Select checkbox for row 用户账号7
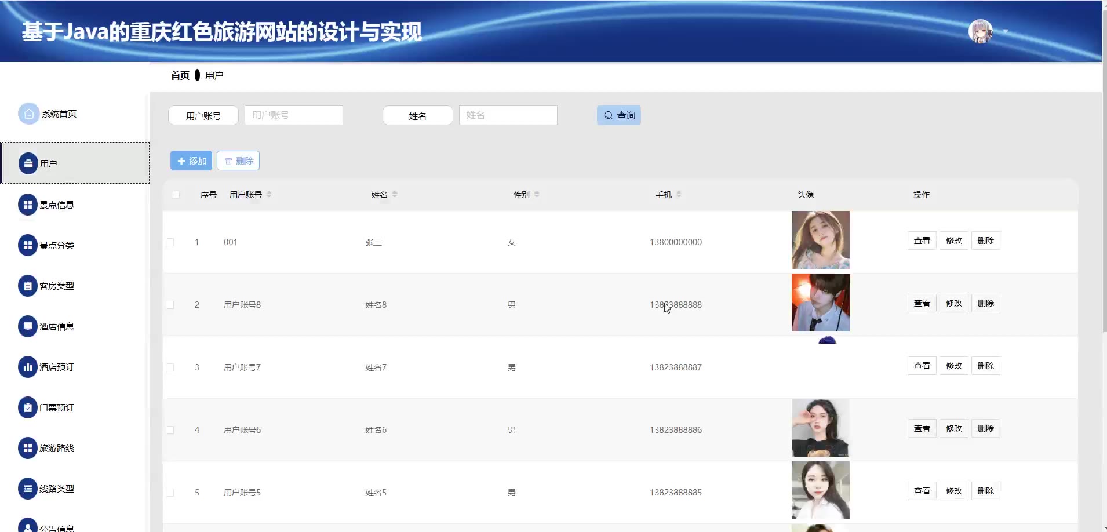1107x532 pixels. (170, 367)
